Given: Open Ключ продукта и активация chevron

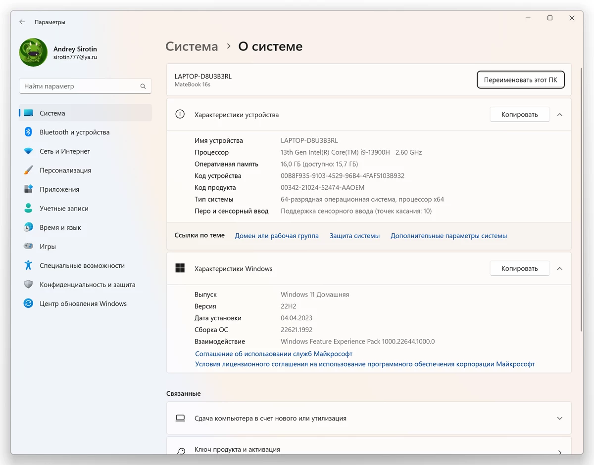Looking at the screenshot, I should pos(560,452).
